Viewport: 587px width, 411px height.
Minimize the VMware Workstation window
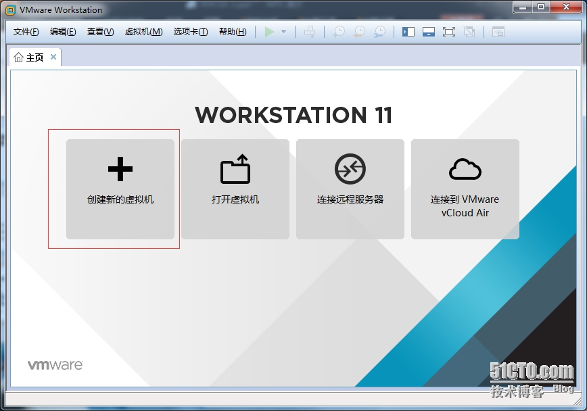pos(523,7)
